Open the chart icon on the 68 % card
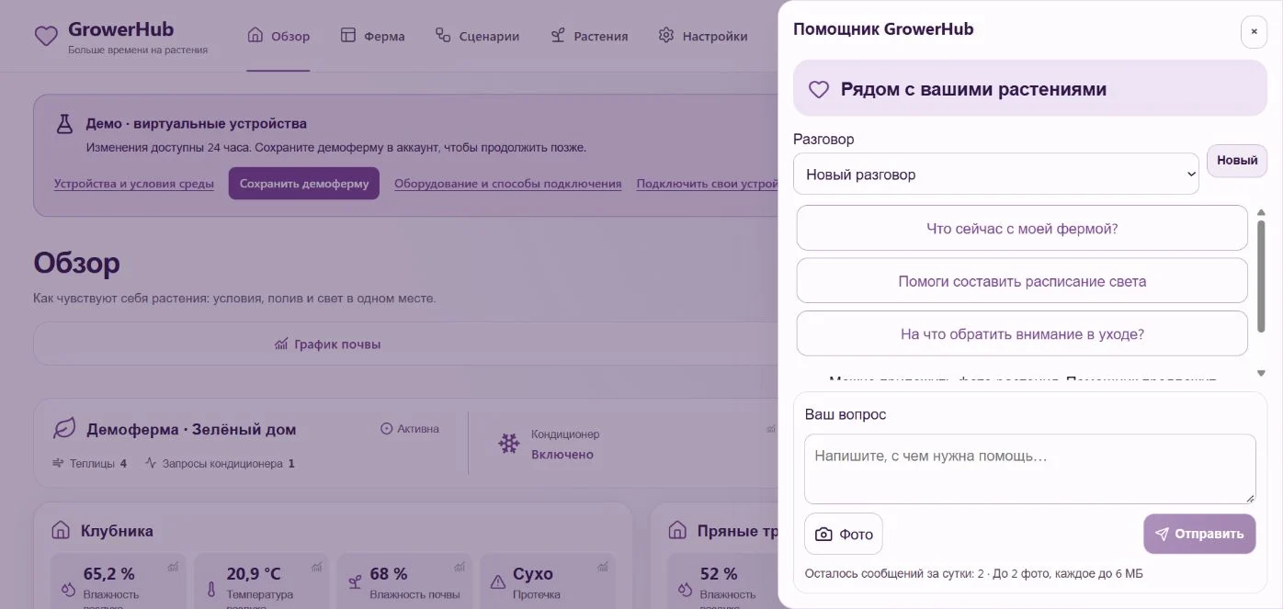Screen dimensions: 1283x609 460,567
